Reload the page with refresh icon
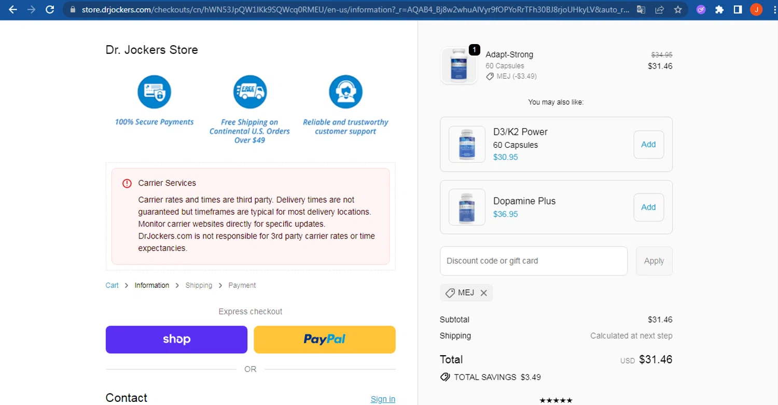Viewport: 778px width, 405px height. point(50,9)
